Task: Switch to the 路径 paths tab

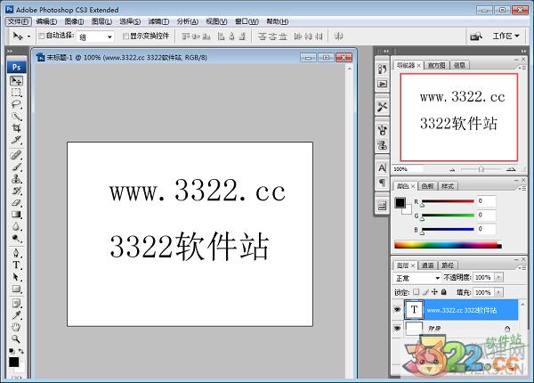Action: pyautogui.click(x=448, y=265)
